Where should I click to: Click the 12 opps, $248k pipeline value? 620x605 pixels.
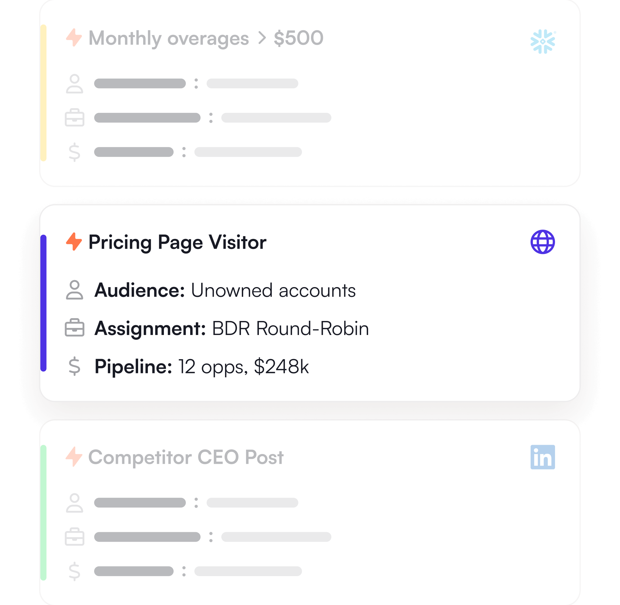[x=243, y=366]
